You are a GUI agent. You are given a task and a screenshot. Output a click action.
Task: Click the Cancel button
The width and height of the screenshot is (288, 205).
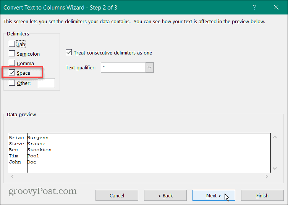[x=117, y=195]
